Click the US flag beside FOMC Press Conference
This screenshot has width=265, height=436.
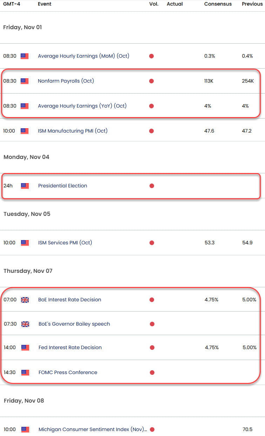click(x=25, y=372)
